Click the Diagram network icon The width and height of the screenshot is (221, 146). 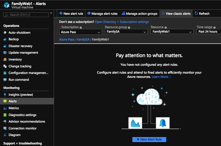click(5, 135)
